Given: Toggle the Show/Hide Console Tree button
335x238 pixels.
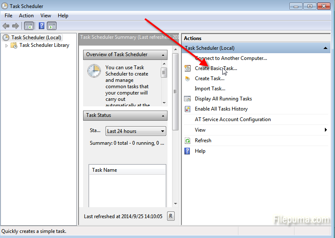Looking at the screenshot, I should [x=29, y=26].
